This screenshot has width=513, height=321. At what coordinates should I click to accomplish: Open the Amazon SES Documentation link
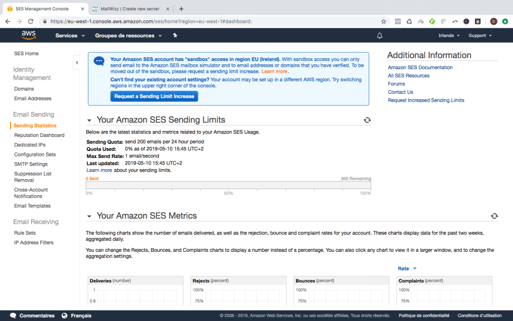pyautogui.click(x=420, y=68)
